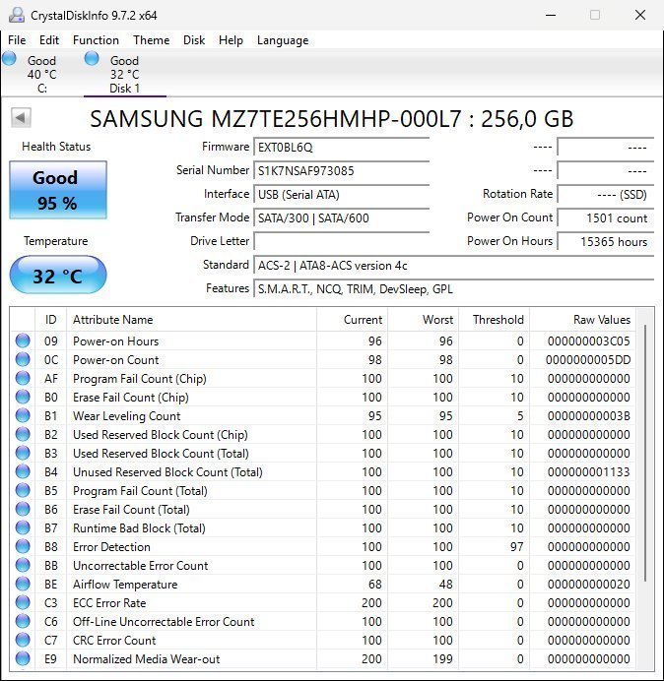Click status orb for Used Reserved Block Count (Total)

pos(23,453)
